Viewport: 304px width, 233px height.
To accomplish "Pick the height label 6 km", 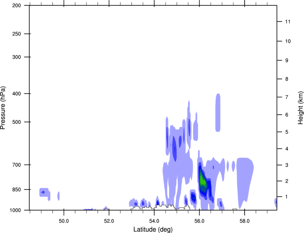I will [287, 115].
